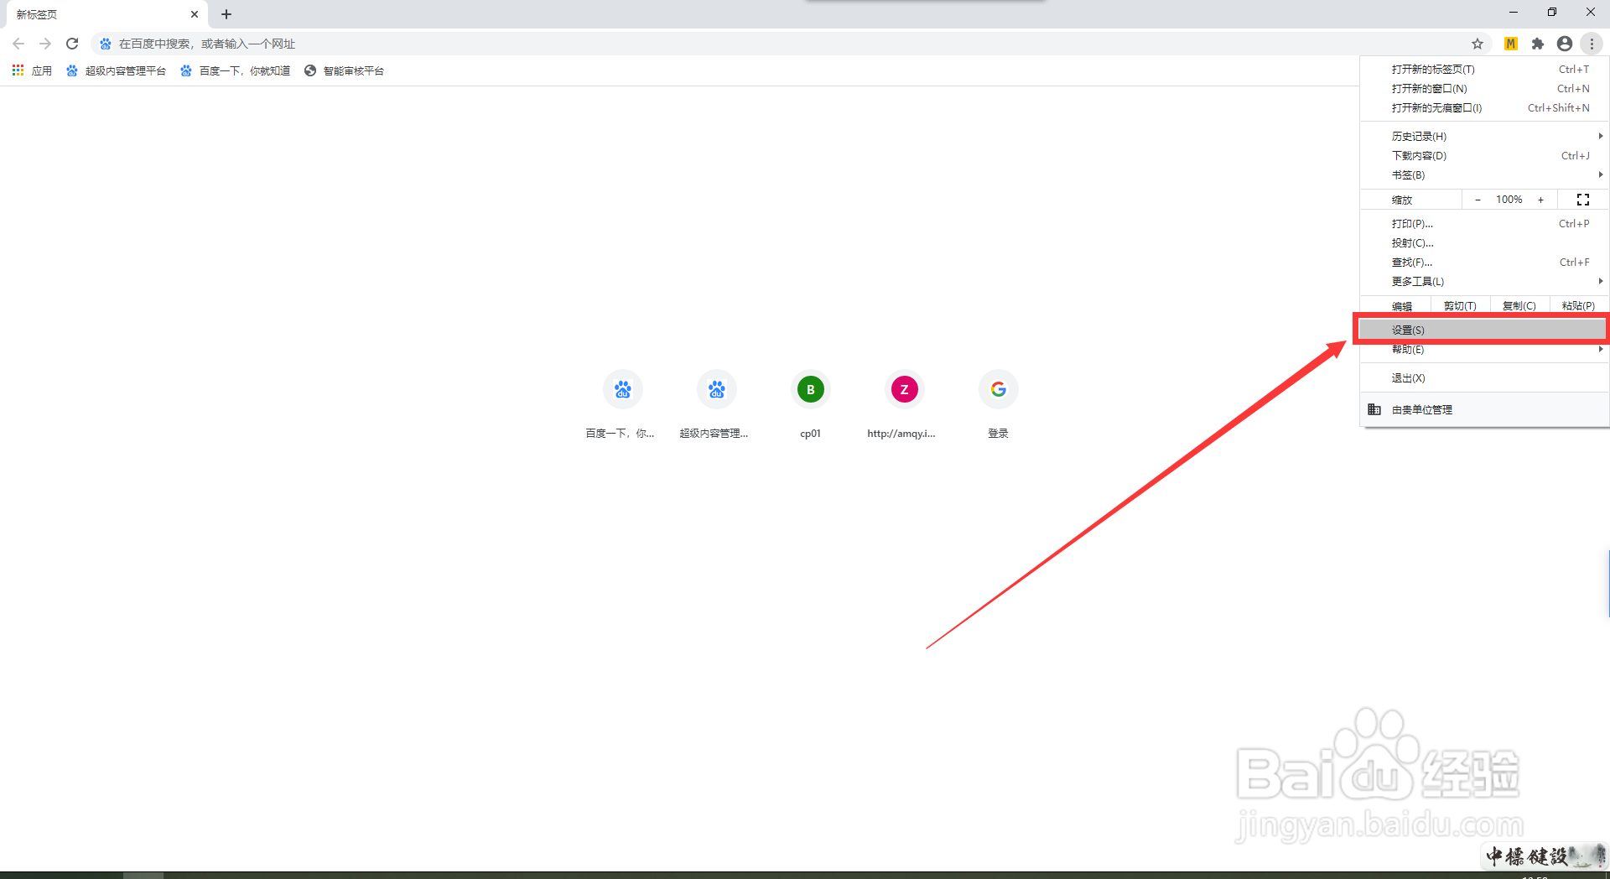Screen dimensions: 1610x879
Task: Expand the 帮助(E) submenu
Action: pos(1484,350)
